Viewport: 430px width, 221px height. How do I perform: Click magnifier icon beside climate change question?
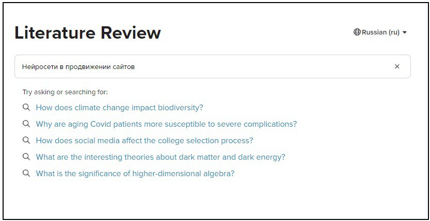coord(26,108)
